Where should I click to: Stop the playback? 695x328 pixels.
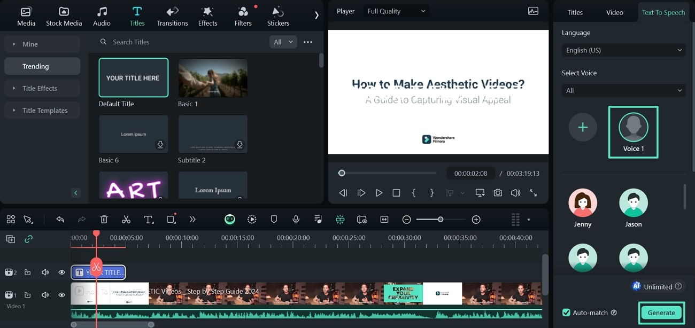coord(396,193)
